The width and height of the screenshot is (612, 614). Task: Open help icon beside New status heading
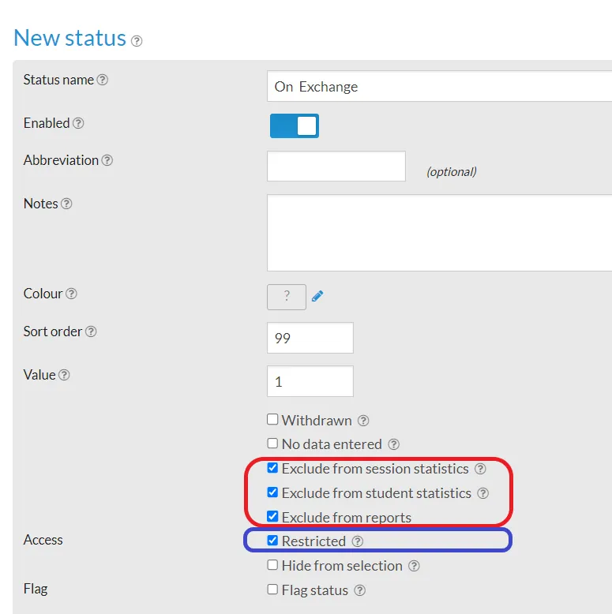tap(137, 41)
